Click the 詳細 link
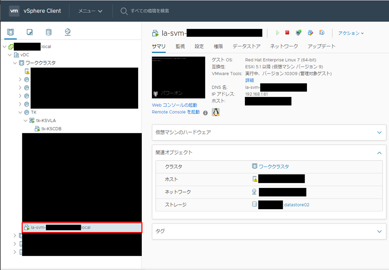This screenshot has height=270, width=389. tap(249, 80)
